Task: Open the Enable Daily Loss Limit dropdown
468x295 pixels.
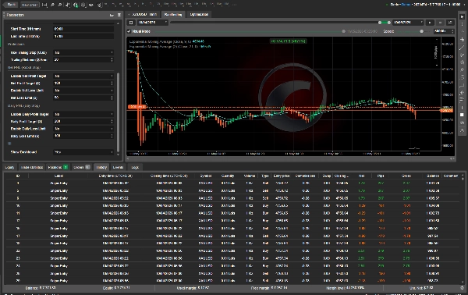Action: 83,129
